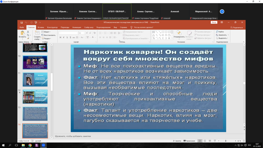Toggle strikethrough abc button
Screen dimensions: 263x148
tap(74, 38)
